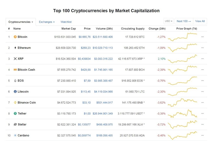This screenshot has height=141, width=209.
Task: Click the Bitcoin coin logo icon
Action: 15,37
